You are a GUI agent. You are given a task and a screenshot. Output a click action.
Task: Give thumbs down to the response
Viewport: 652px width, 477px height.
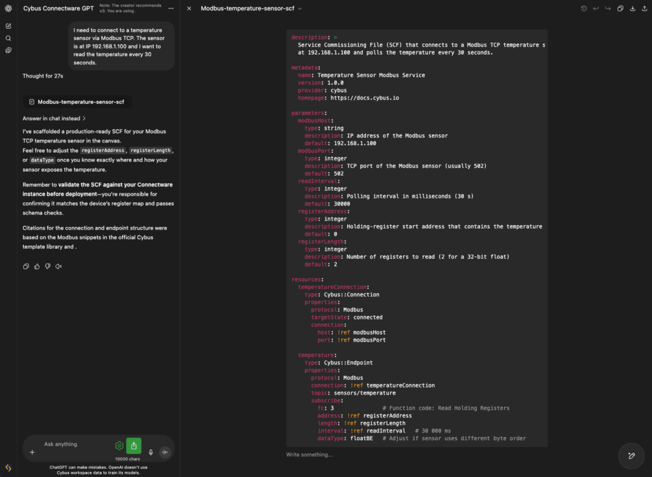[48, 266]
